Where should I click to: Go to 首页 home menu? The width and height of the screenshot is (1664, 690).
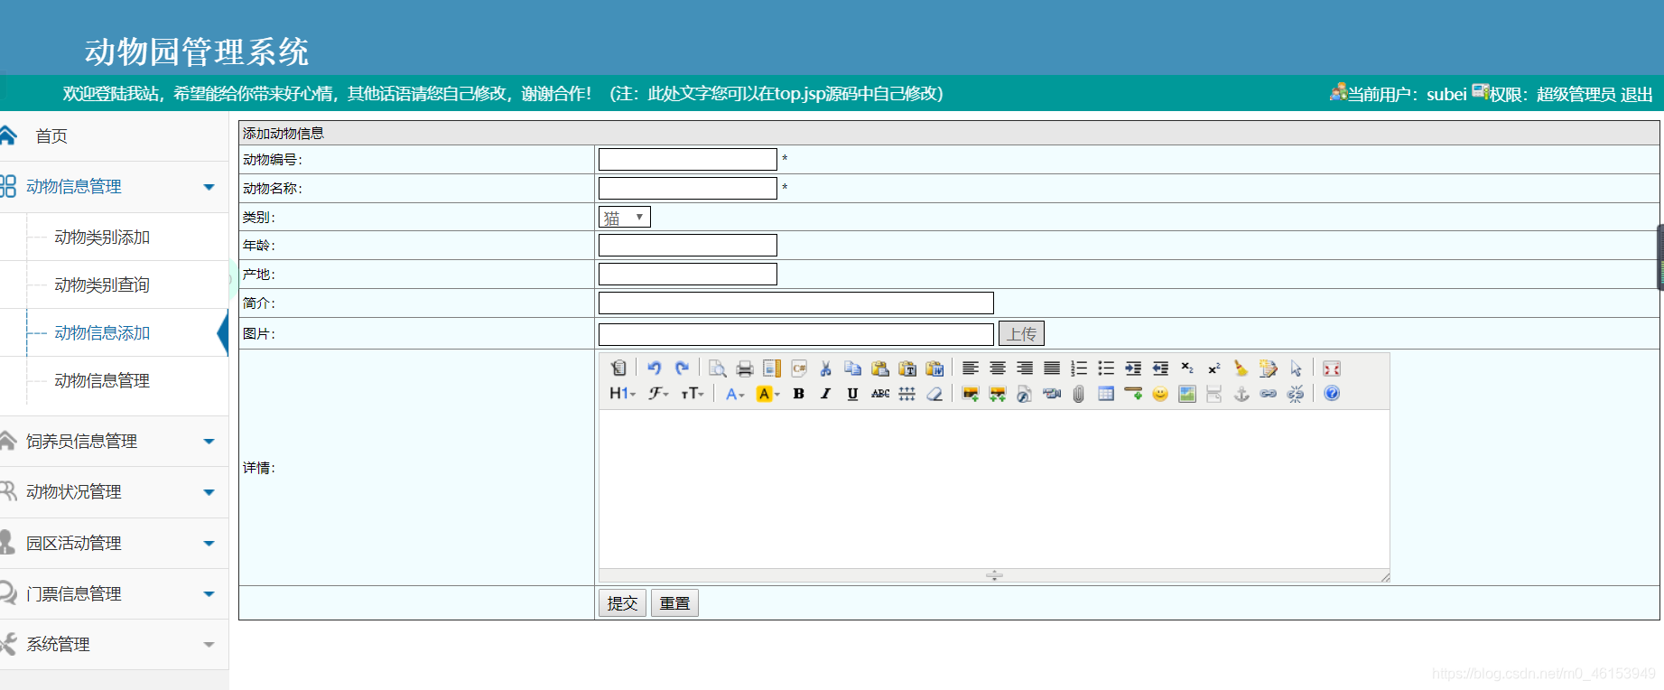pos(51,136)
